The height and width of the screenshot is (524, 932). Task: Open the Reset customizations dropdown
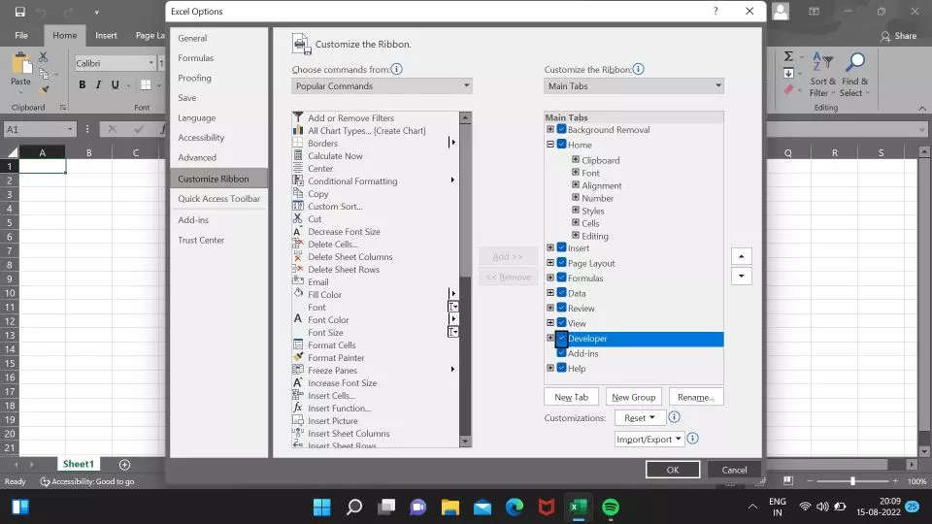click(x=640, y=417)
